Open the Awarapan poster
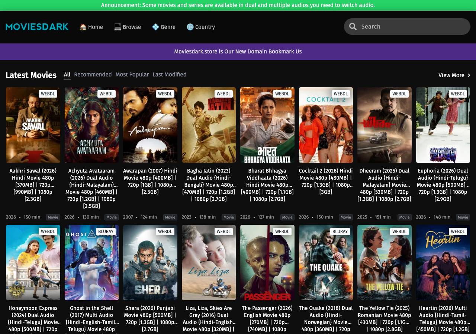The height and width of the screenshot is (334, 476). (150, 125)
